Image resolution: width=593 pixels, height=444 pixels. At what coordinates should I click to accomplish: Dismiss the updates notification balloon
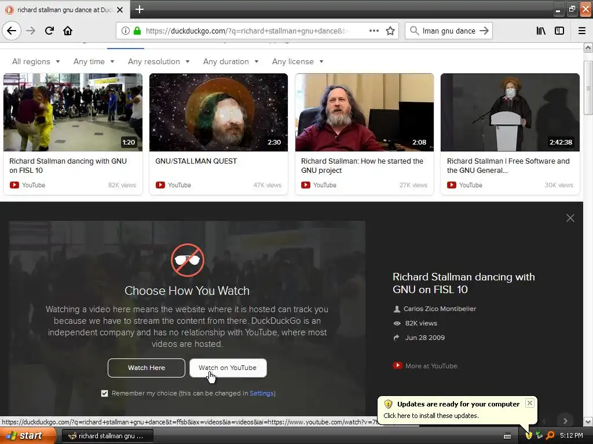[x=530, y=403]
